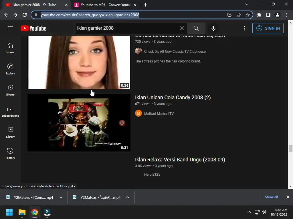This screenshot has width=293, height=219.
Task: Click Chrome icon in taskbar
Action: 34,212
